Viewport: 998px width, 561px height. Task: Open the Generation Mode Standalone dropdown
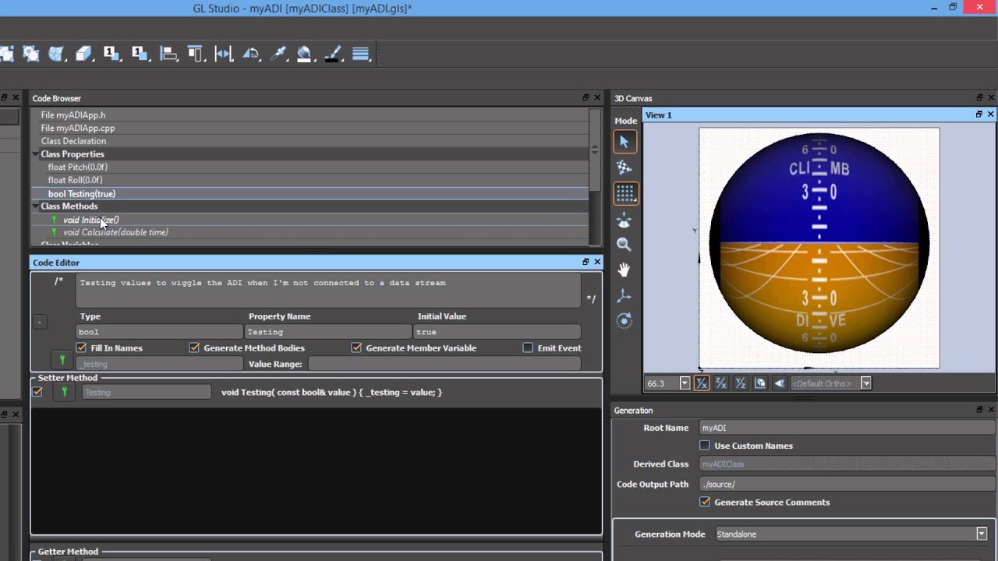(982, 534)
